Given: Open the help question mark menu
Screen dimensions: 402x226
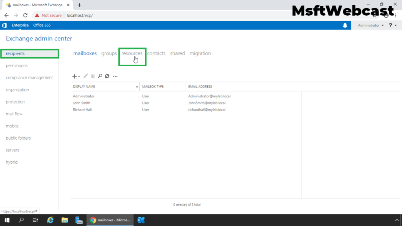Looking at the screenshot, I should 393,25.
